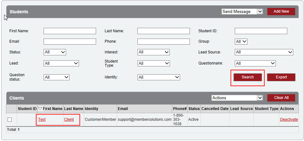This screenshot has width=304, height=141.
Task: Open the Status filter dropdown
Action: [55, 52]
